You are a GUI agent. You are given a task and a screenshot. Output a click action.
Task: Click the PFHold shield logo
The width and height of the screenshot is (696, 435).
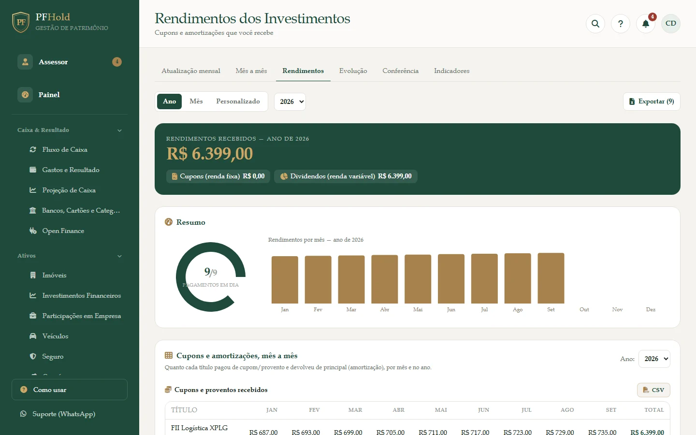click(x=21, y=22)
